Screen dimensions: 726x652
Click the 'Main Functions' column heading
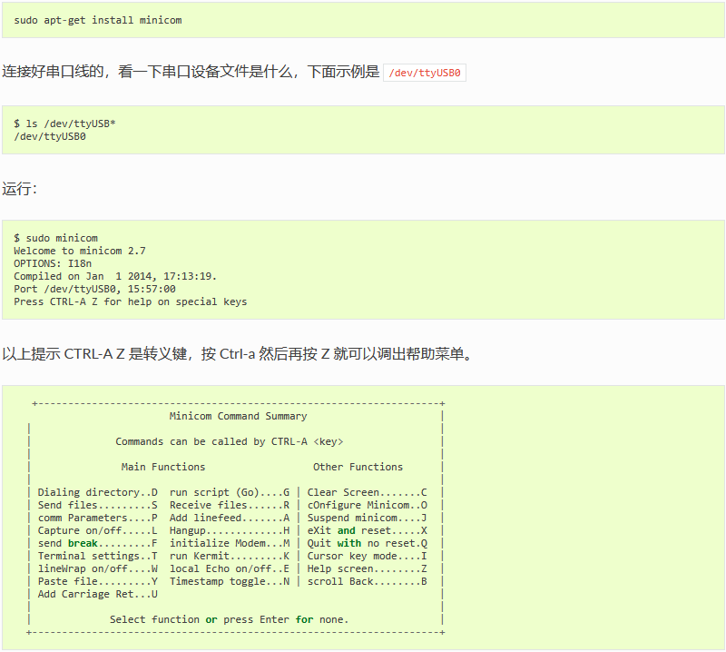pos(163,467)
